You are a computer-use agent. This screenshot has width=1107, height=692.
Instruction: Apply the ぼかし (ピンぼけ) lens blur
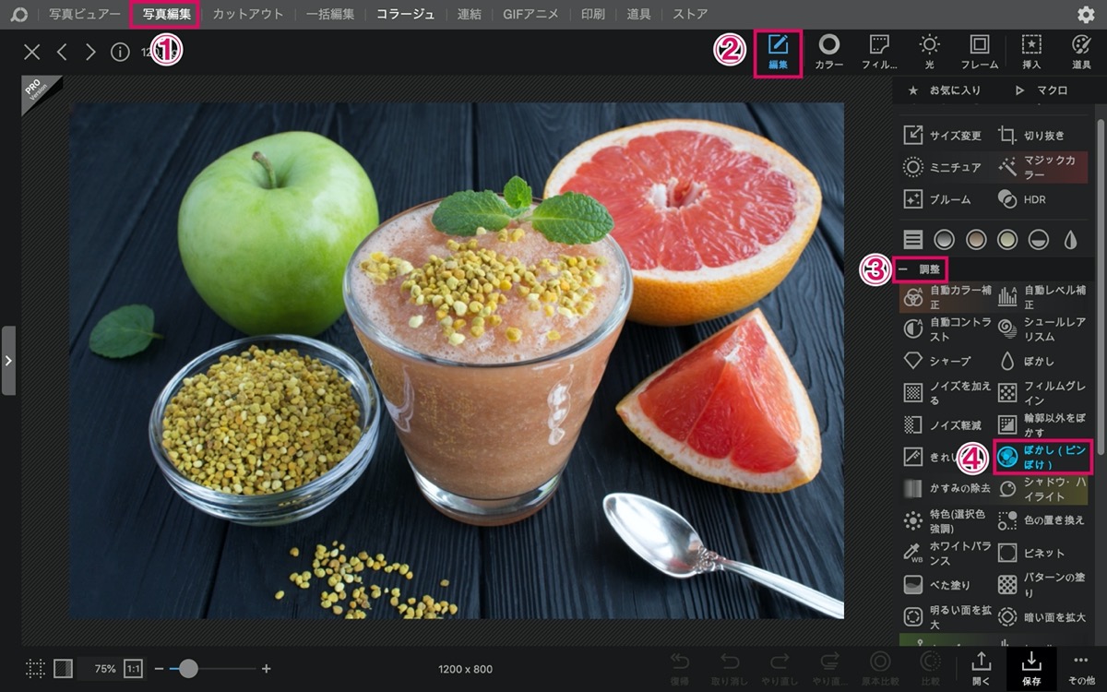[x=1042, y=457]
